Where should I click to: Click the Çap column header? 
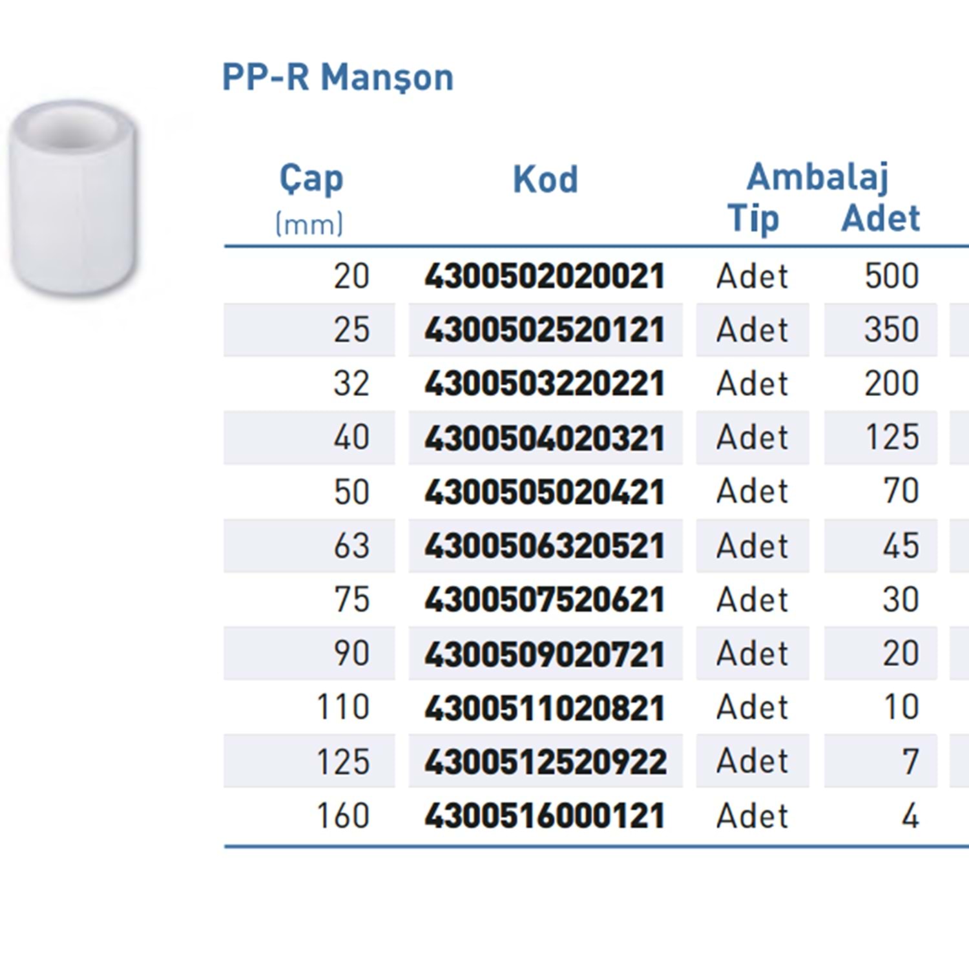pyautogui.click(x=311, y=178)
